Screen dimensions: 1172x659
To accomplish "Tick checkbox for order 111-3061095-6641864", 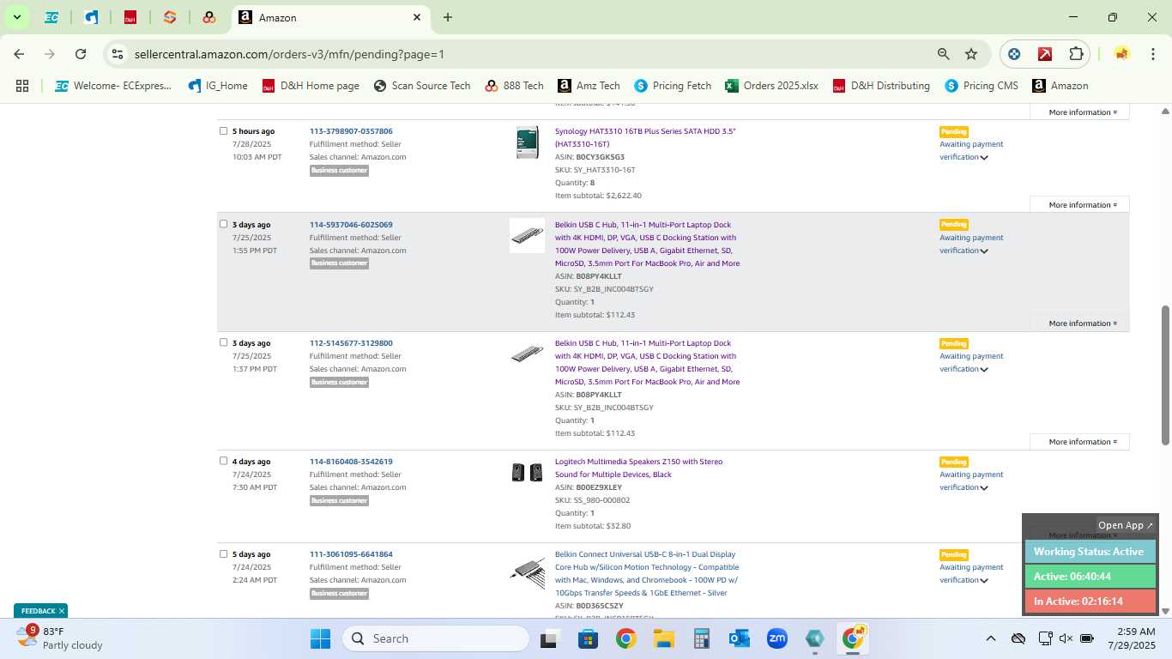I will pyautogui.click(x=223, y=553).
